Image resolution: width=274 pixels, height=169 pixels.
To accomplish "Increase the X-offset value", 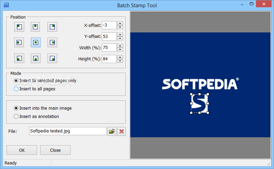I will click(x=120, y=23).
